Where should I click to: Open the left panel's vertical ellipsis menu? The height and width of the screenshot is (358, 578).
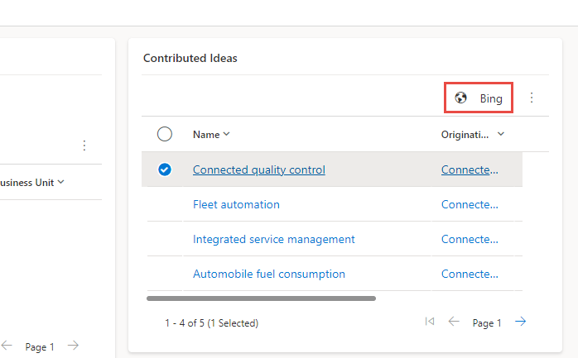click(84, 146)
